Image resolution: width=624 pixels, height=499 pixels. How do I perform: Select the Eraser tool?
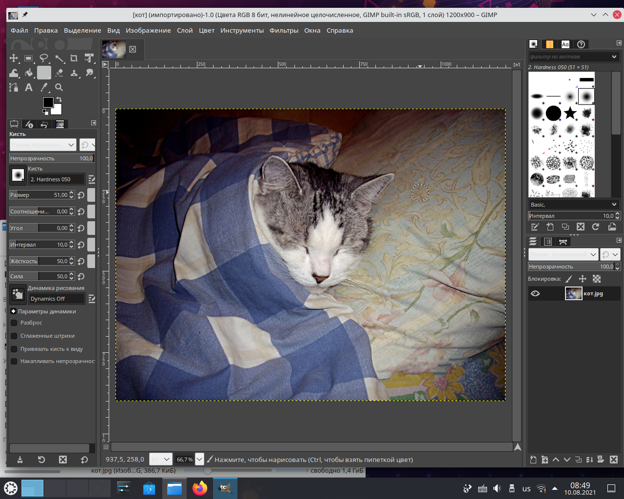click(x=59, y=73)
